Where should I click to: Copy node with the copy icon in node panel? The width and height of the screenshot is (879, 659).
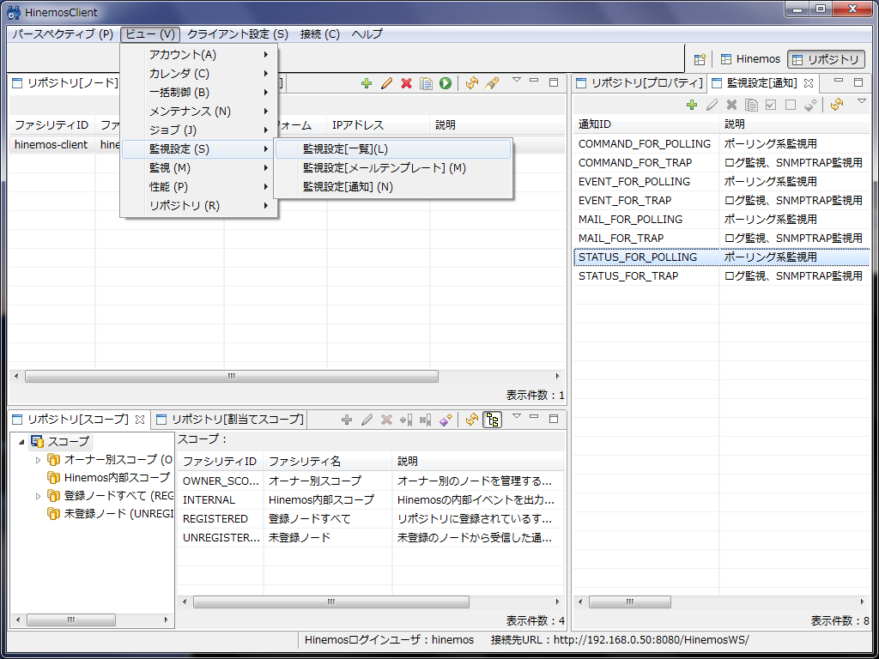click(x=426, y=83)
